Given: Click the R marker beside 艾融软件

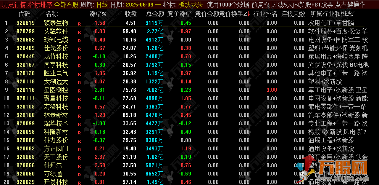Looking at the screenshot, I should (x=79, y=32).
